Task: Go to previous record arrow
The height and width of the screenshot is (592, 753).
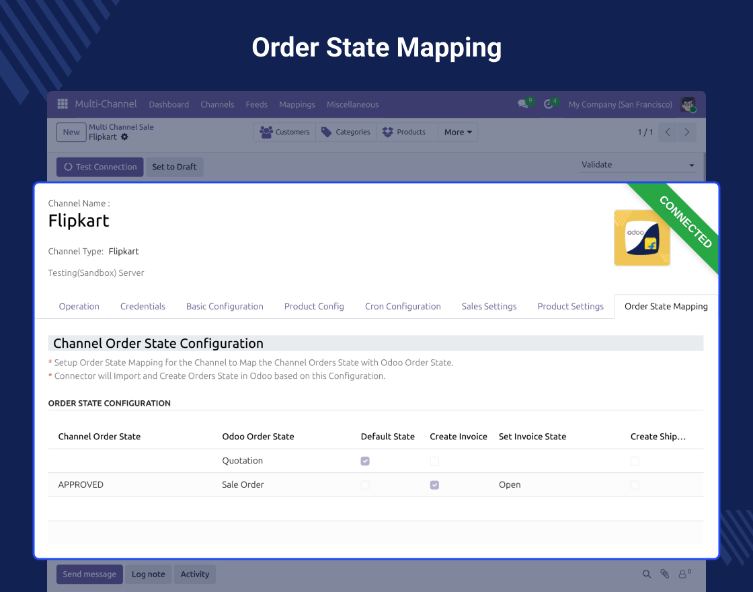Action: (x=668, y=132)
